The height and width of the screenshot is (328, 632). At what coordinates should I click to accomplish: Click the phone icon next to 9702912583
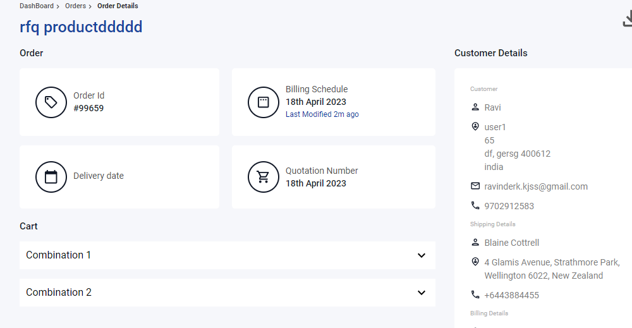pos(475,205)
